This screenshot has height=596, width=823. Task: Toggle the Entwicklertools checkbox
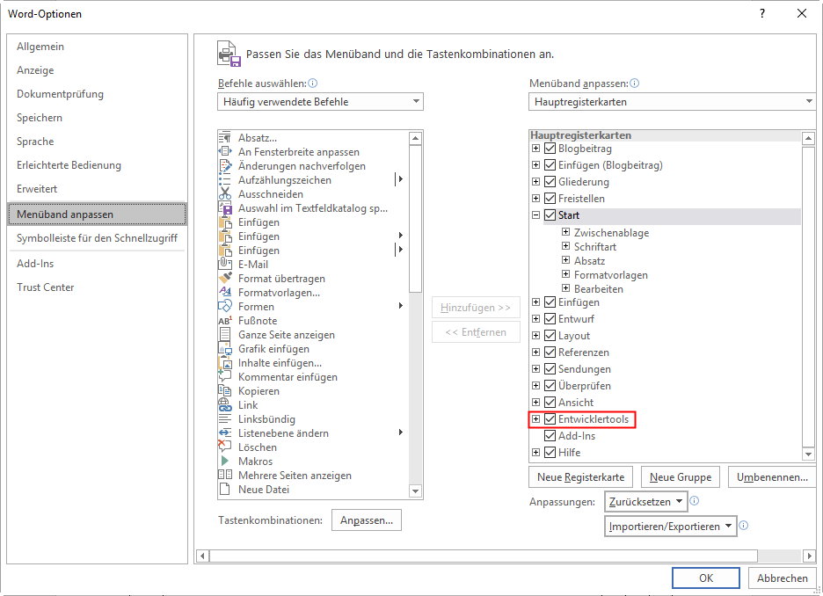(x=550, y=419)
